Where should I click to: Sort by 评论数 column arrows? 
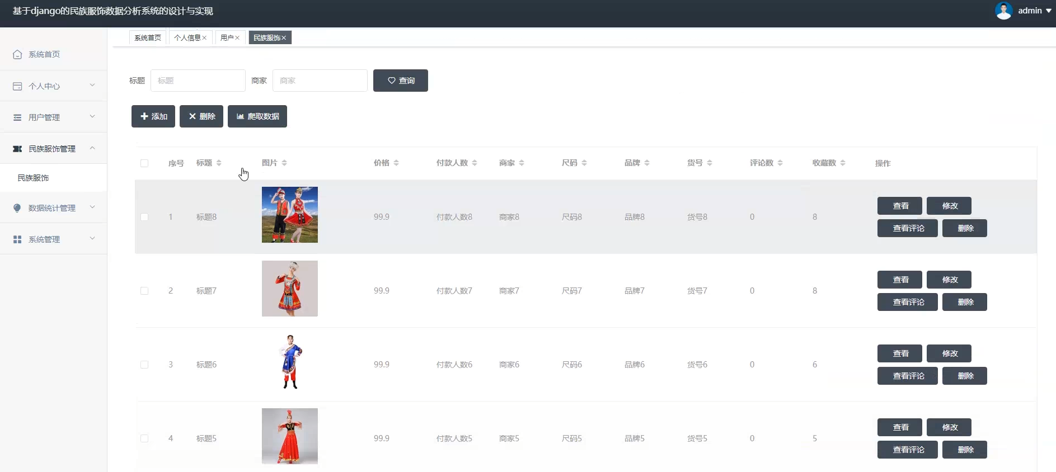click(780, 163)
